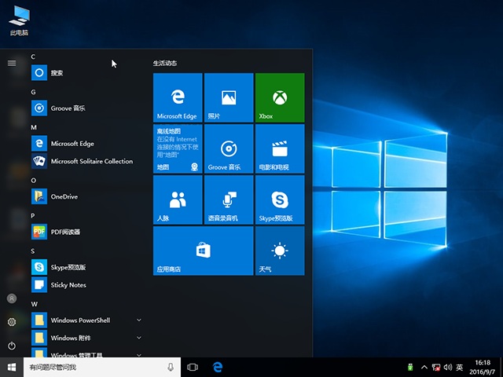503x377 pixels.
Task: Open the 电影和电视 tile
Action: click(x=279, y=148)
